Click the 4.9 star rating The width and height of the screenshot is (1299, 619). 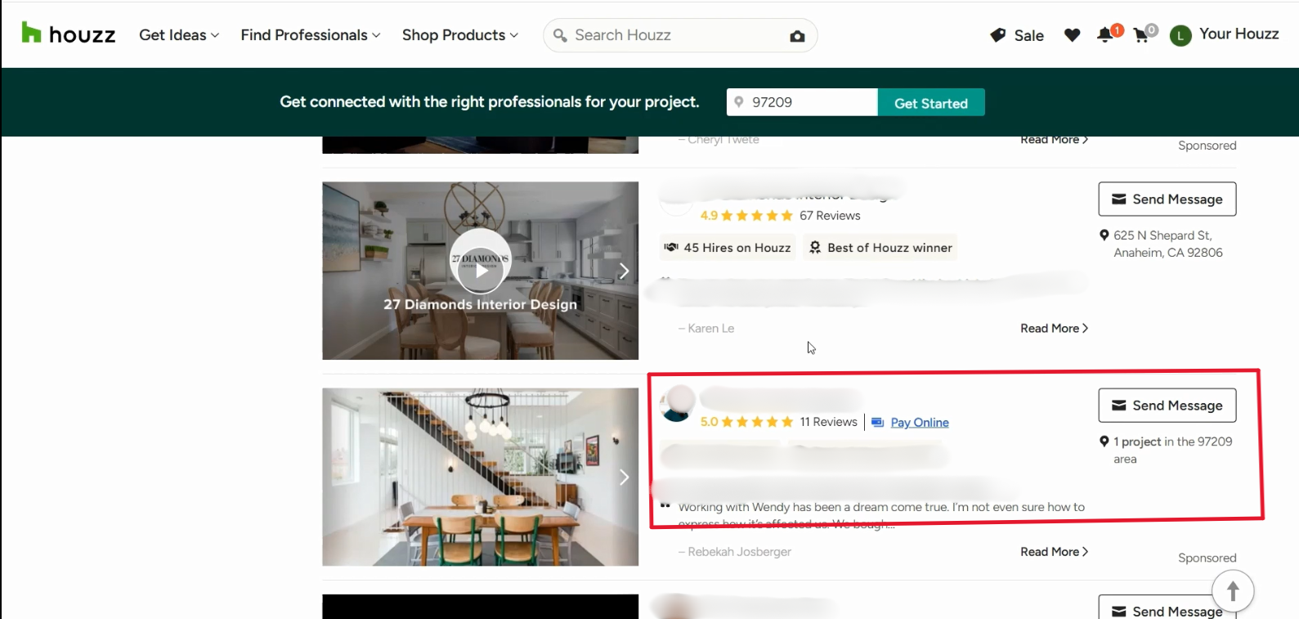tap(746, 216)
